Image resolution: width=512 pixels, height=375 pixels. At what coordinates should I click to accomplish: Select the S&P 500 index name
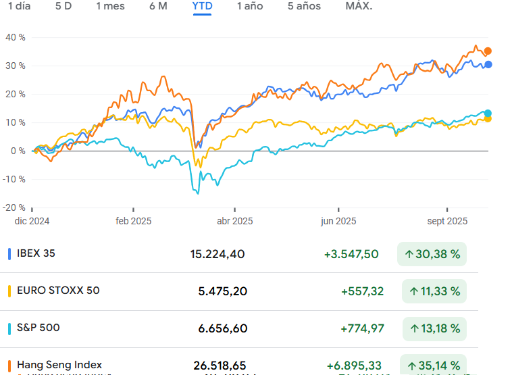(38, 328)
